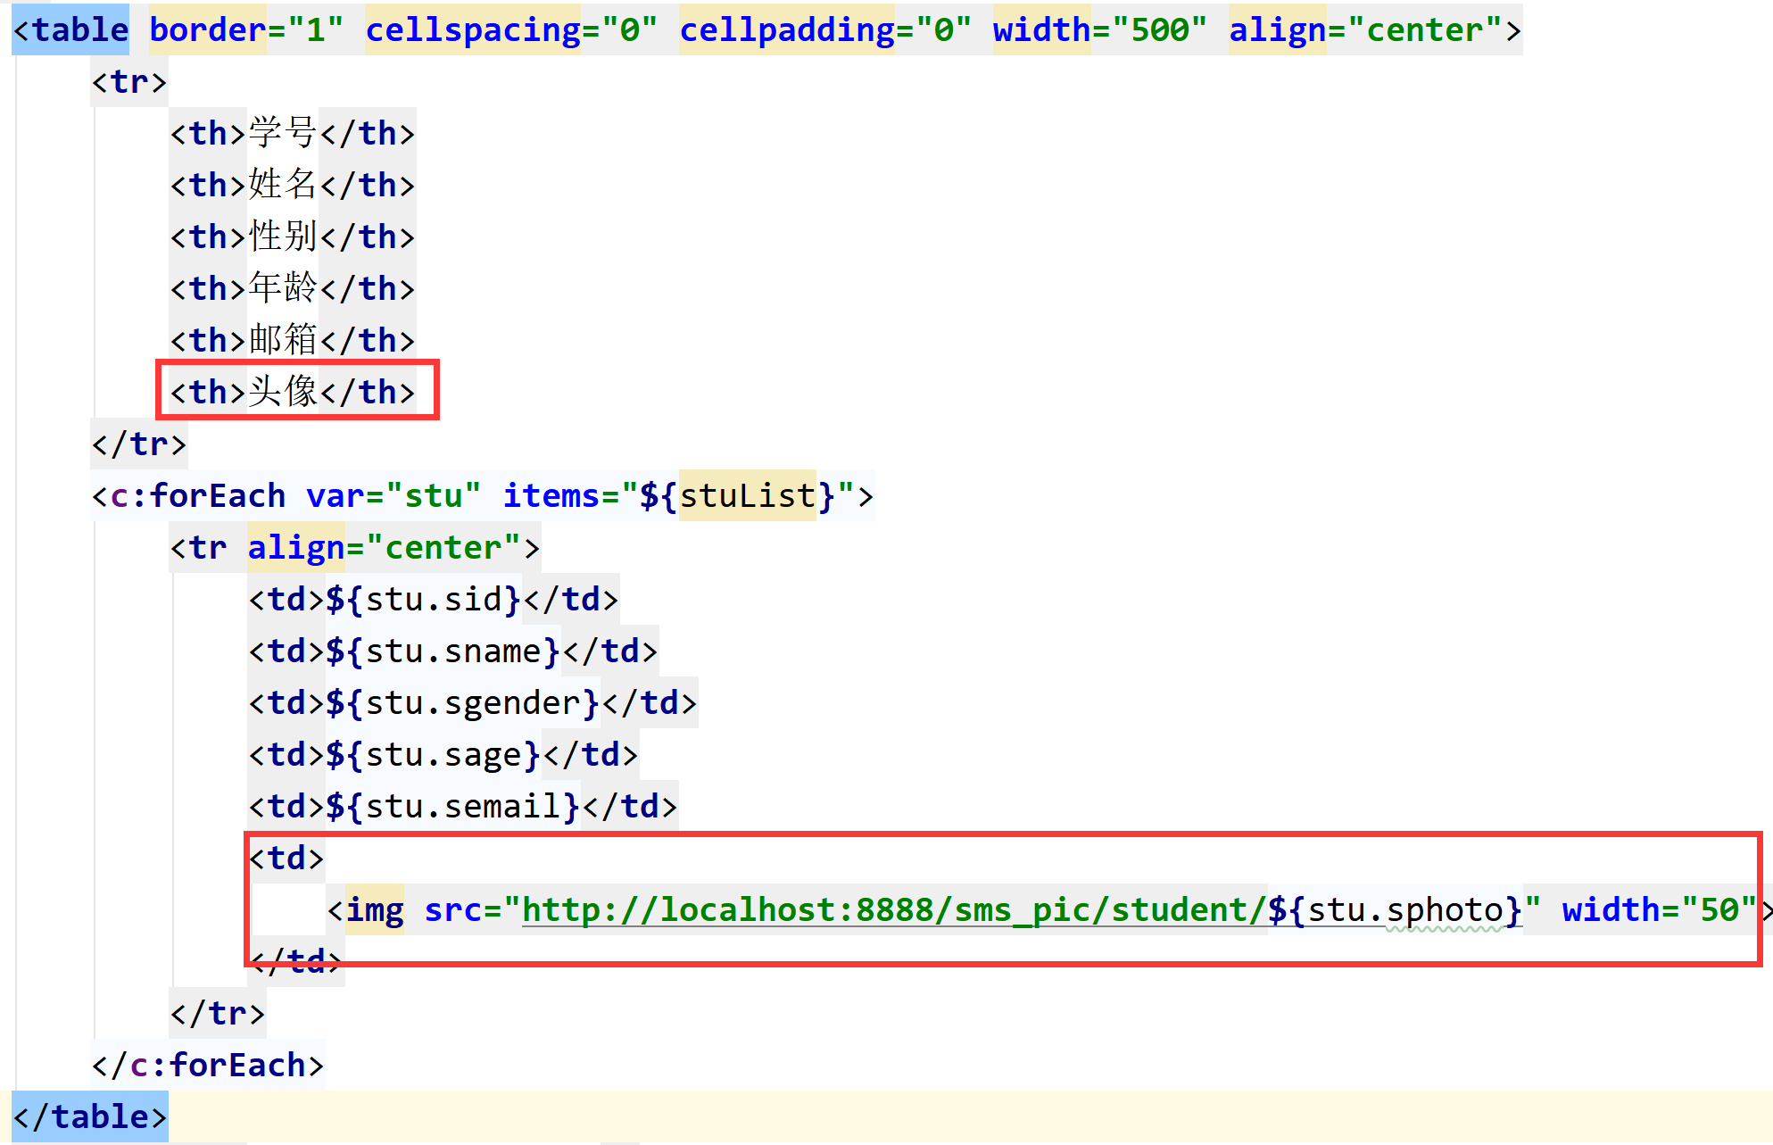Click the th line containing 邮箱
Screen dimensions: 1773x1145
point(293,340)
